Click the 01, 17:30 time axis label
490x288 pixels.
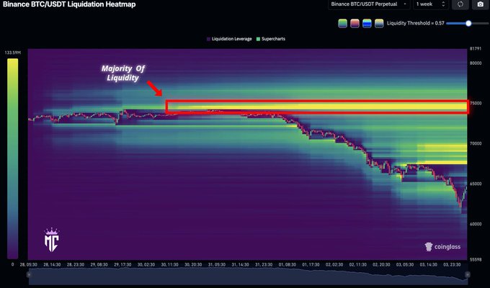coord(311,264)
